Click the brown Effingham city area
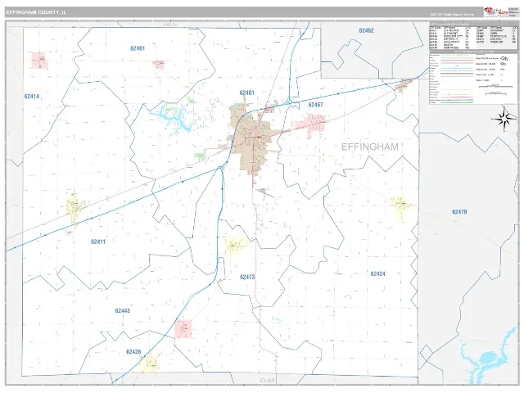The height and width of the screenshot is (393, 524). pyautogui.click(x=253, y=138)
